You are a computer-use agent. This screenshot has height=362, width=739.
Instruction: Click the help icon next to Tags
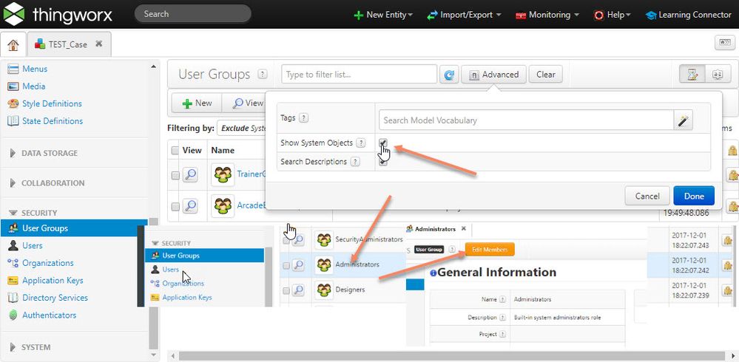tap(303, 118)
